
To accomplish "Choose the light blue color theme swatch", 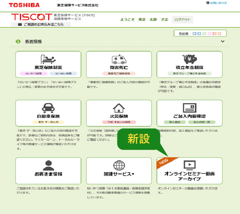I will (199, 33).
